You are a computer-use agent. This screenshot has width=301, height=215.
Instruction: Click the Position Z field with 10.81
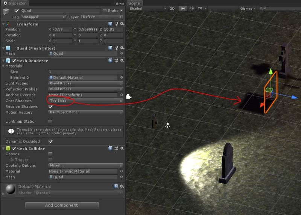(x=113, y=29)
